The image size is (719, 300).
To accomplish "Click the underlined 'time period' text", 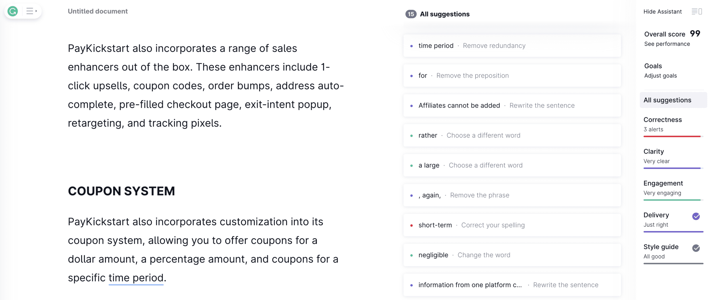I will click(x=136, y=278).
